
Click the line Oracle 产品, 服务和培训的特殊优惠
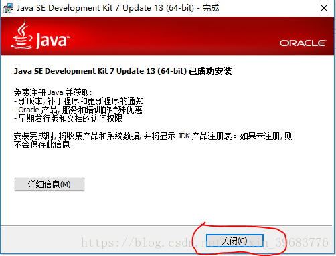point(78,110)
